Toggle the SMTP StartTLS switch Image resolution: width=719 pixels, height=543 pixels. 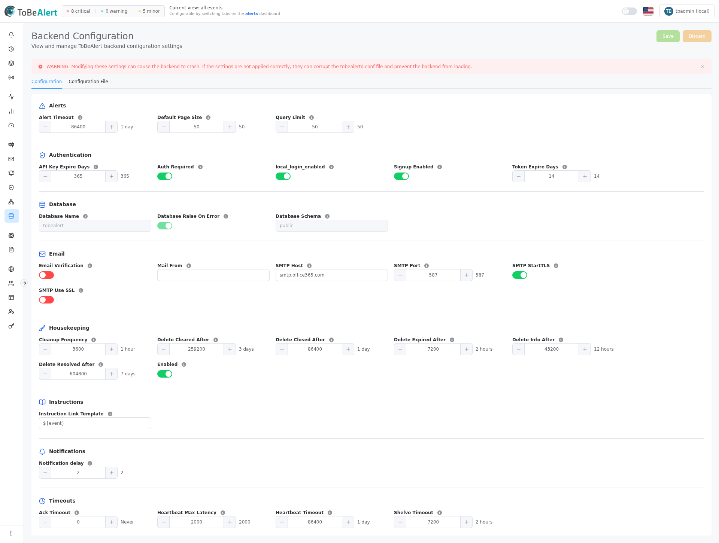(520, 275)
